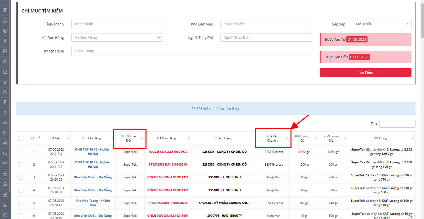
Task: Click the lightbulb icon in sidebar
Action: [5, 82]
